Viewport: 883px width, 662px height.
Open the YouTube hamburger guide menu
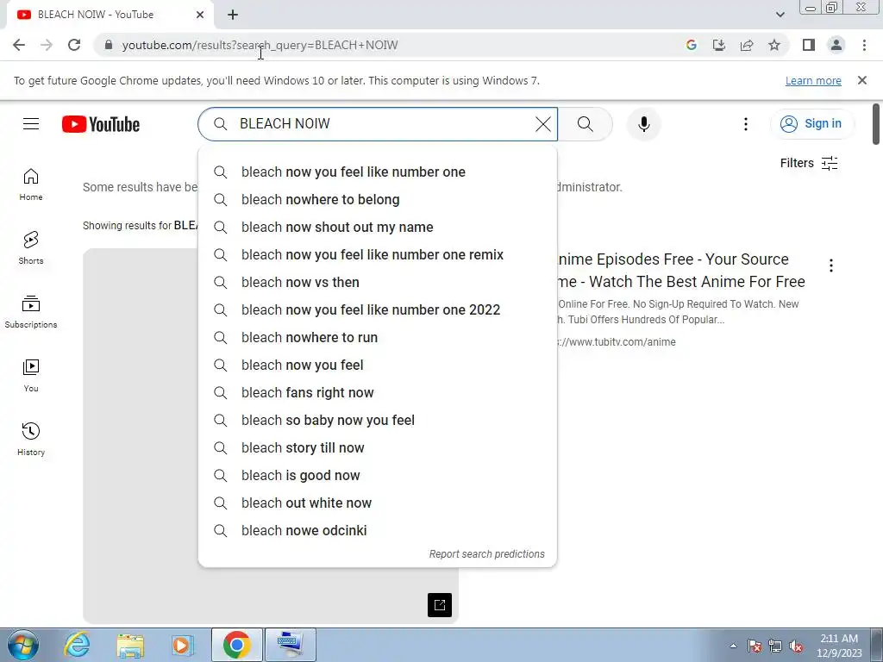coord(31,124)
